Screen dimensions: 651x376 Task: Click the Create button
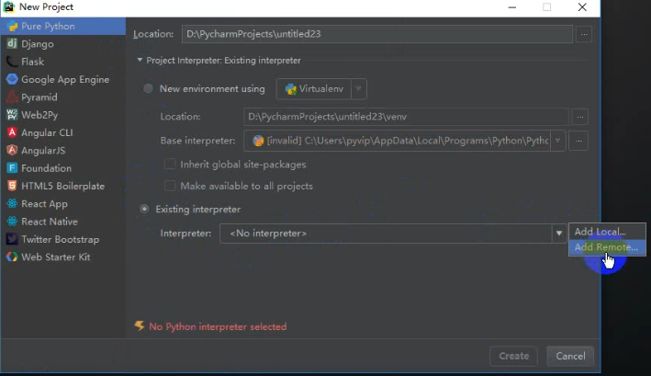[x=513, y=356]
